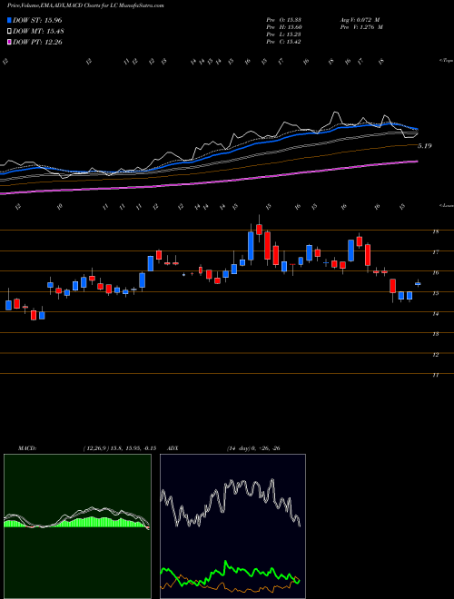Click the 11 price axis label
This screenshot has width=454, height=599.
pyautogui.click(x=435, y=375)
